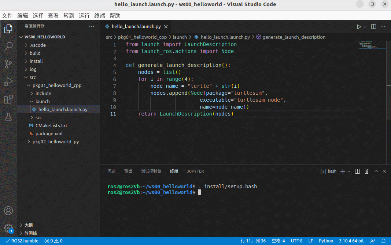Screen dimensions: 391x245
Task: Open the Extensions view icon
Action: point(8,99)
